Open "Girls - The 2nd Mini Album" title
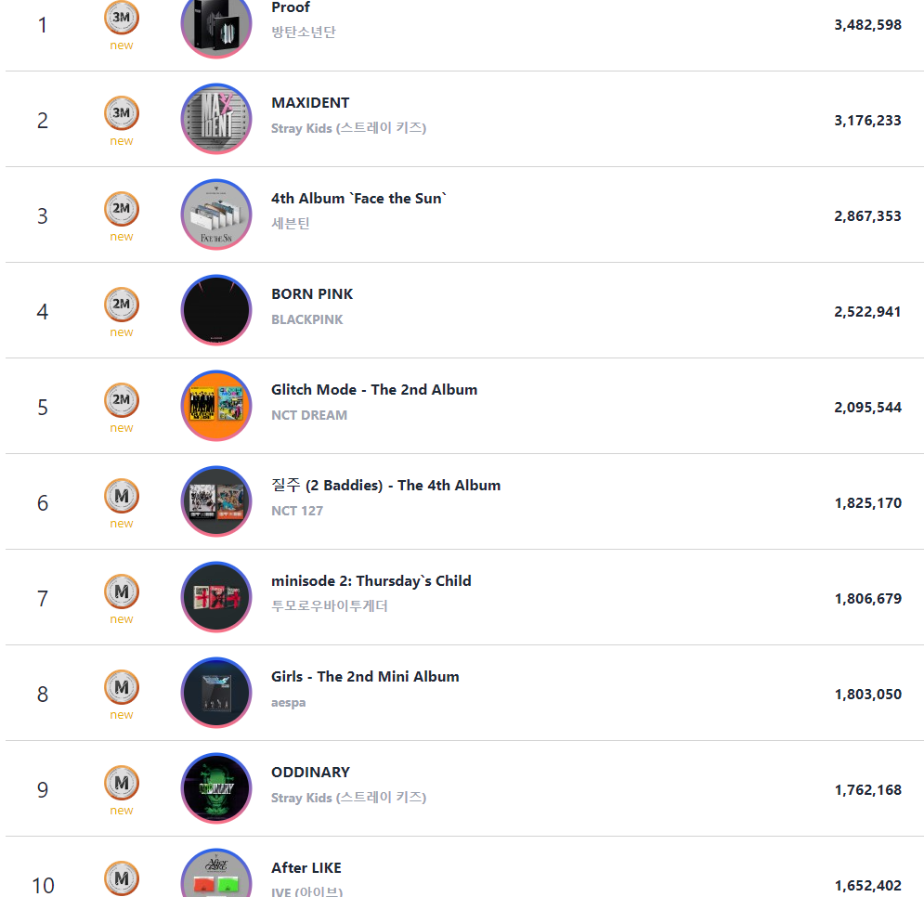 [365, 676]
